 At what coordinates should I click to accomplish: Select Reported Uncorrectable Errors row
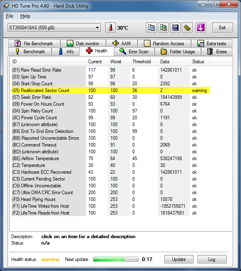click(x=111, y=138)
